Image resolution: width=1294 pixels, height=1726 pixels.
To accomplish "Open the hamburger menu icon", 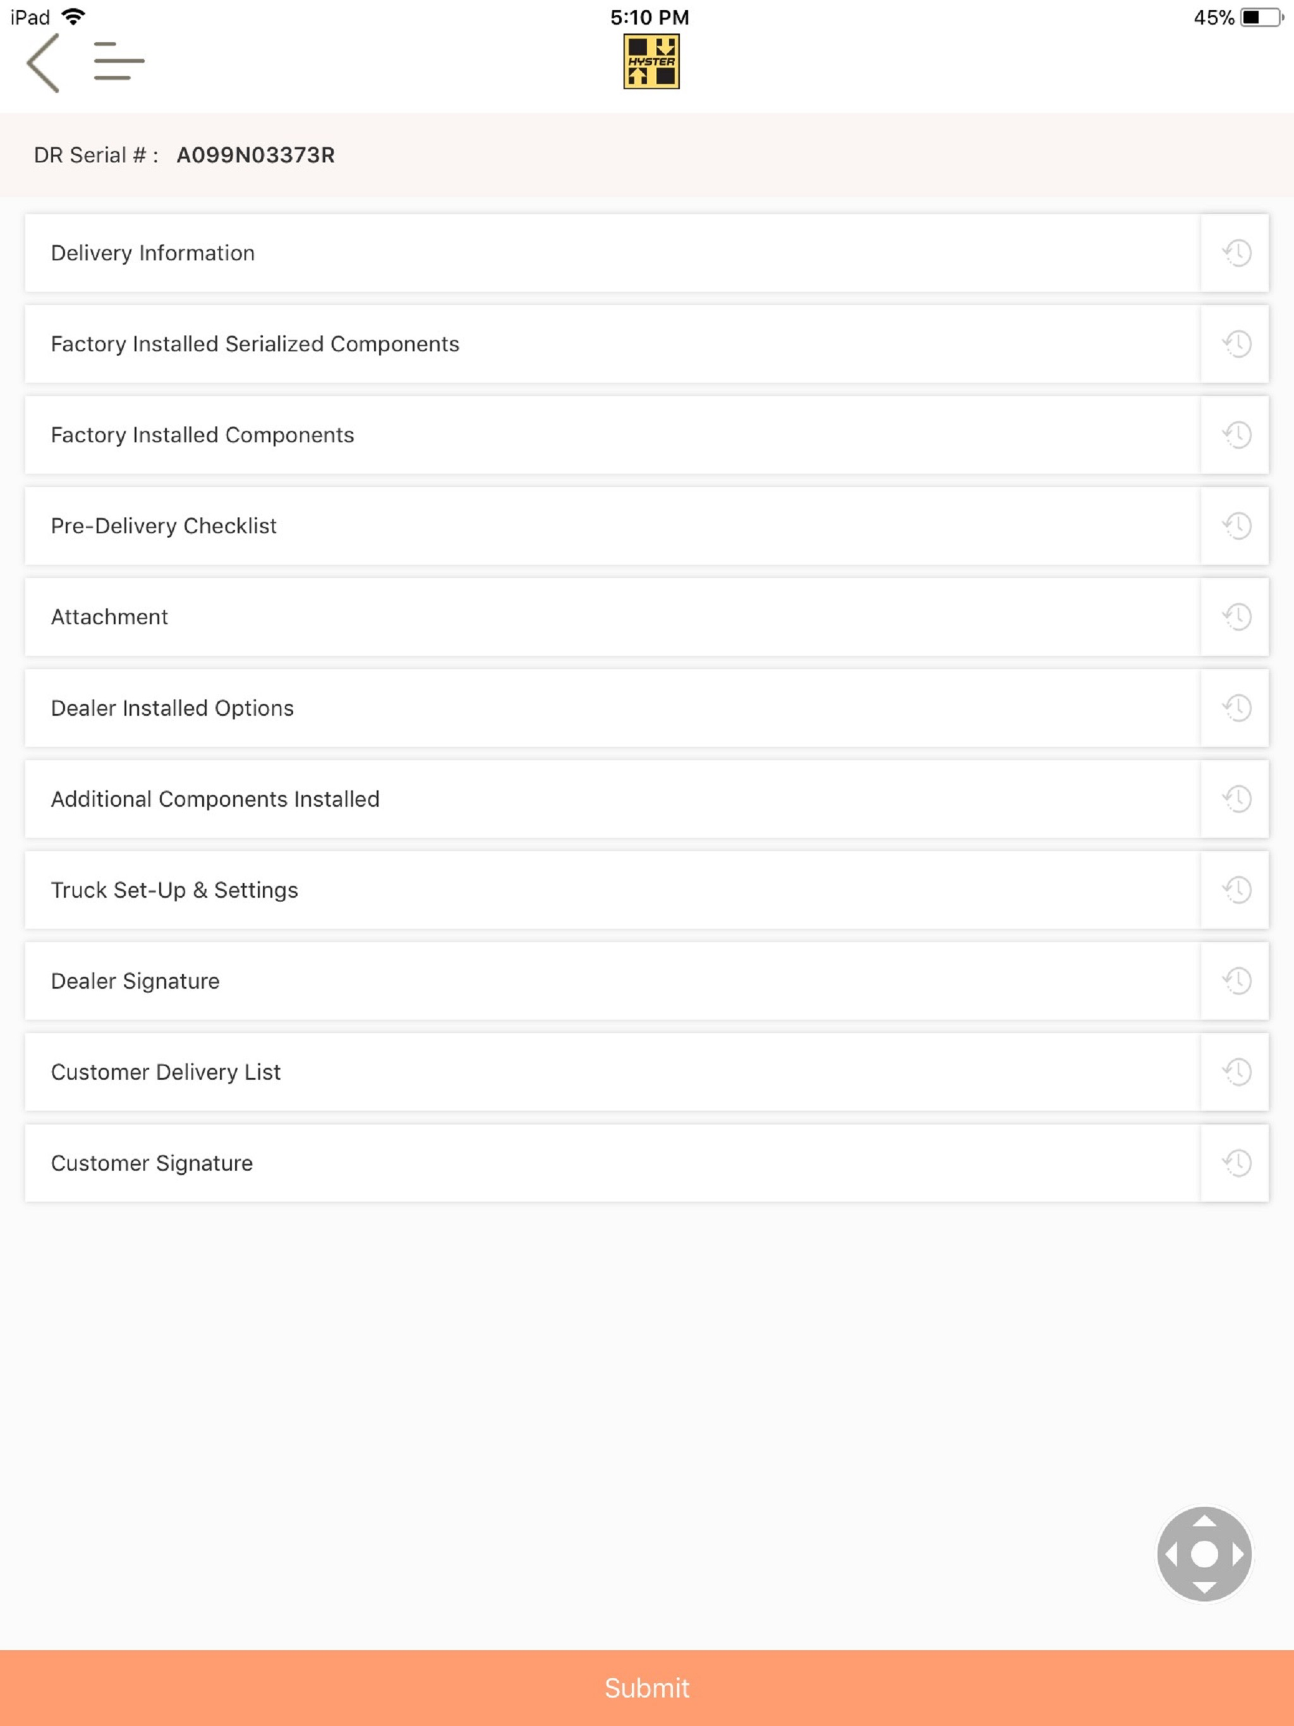I will (119, 61).
